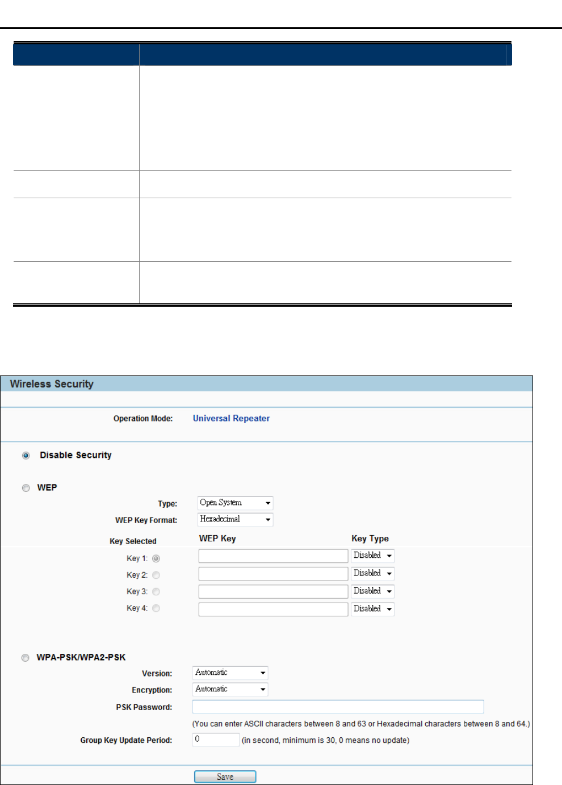Click the Universal Repeater operation mode text

tap(231, 419)
